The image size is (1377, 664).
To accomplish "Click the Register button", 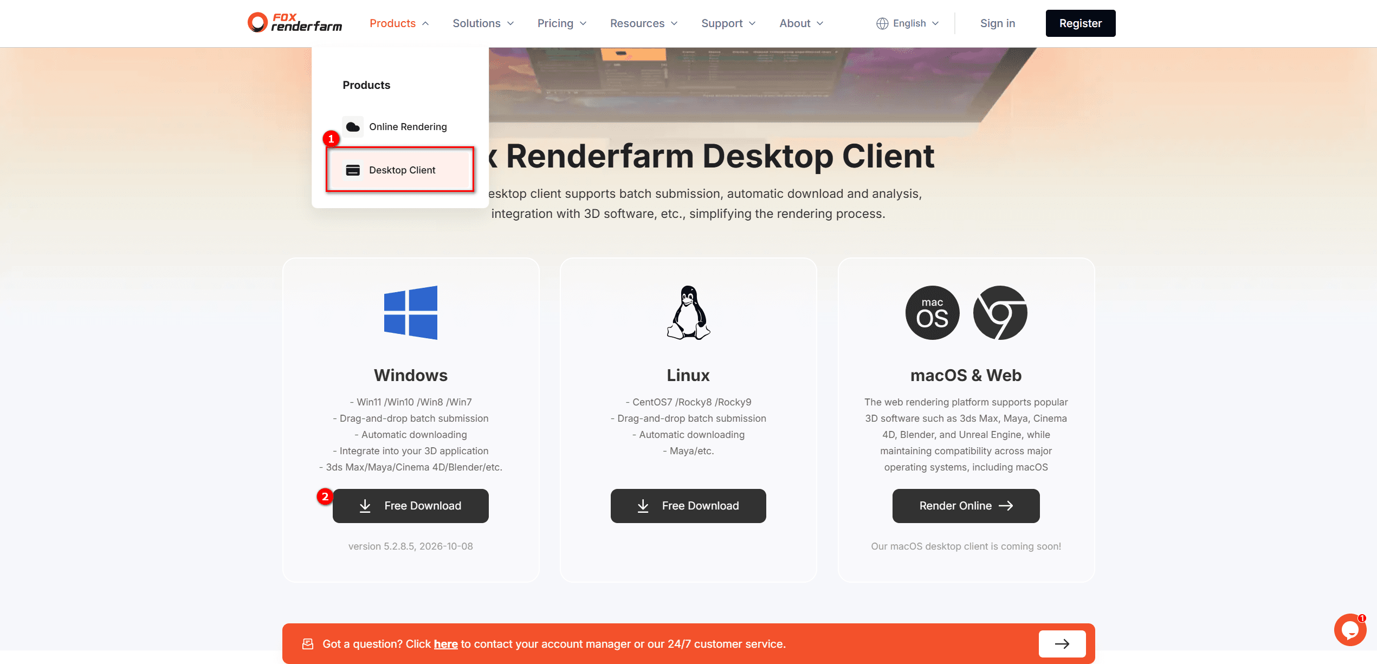I will click(1081, 23).
